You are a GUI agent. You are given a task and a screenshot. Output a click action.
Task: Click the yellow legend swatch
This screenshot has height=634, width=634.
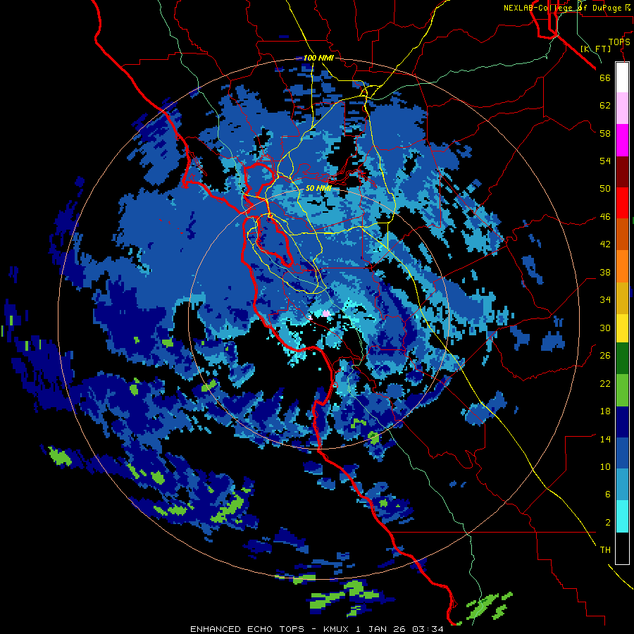[622, 328]
